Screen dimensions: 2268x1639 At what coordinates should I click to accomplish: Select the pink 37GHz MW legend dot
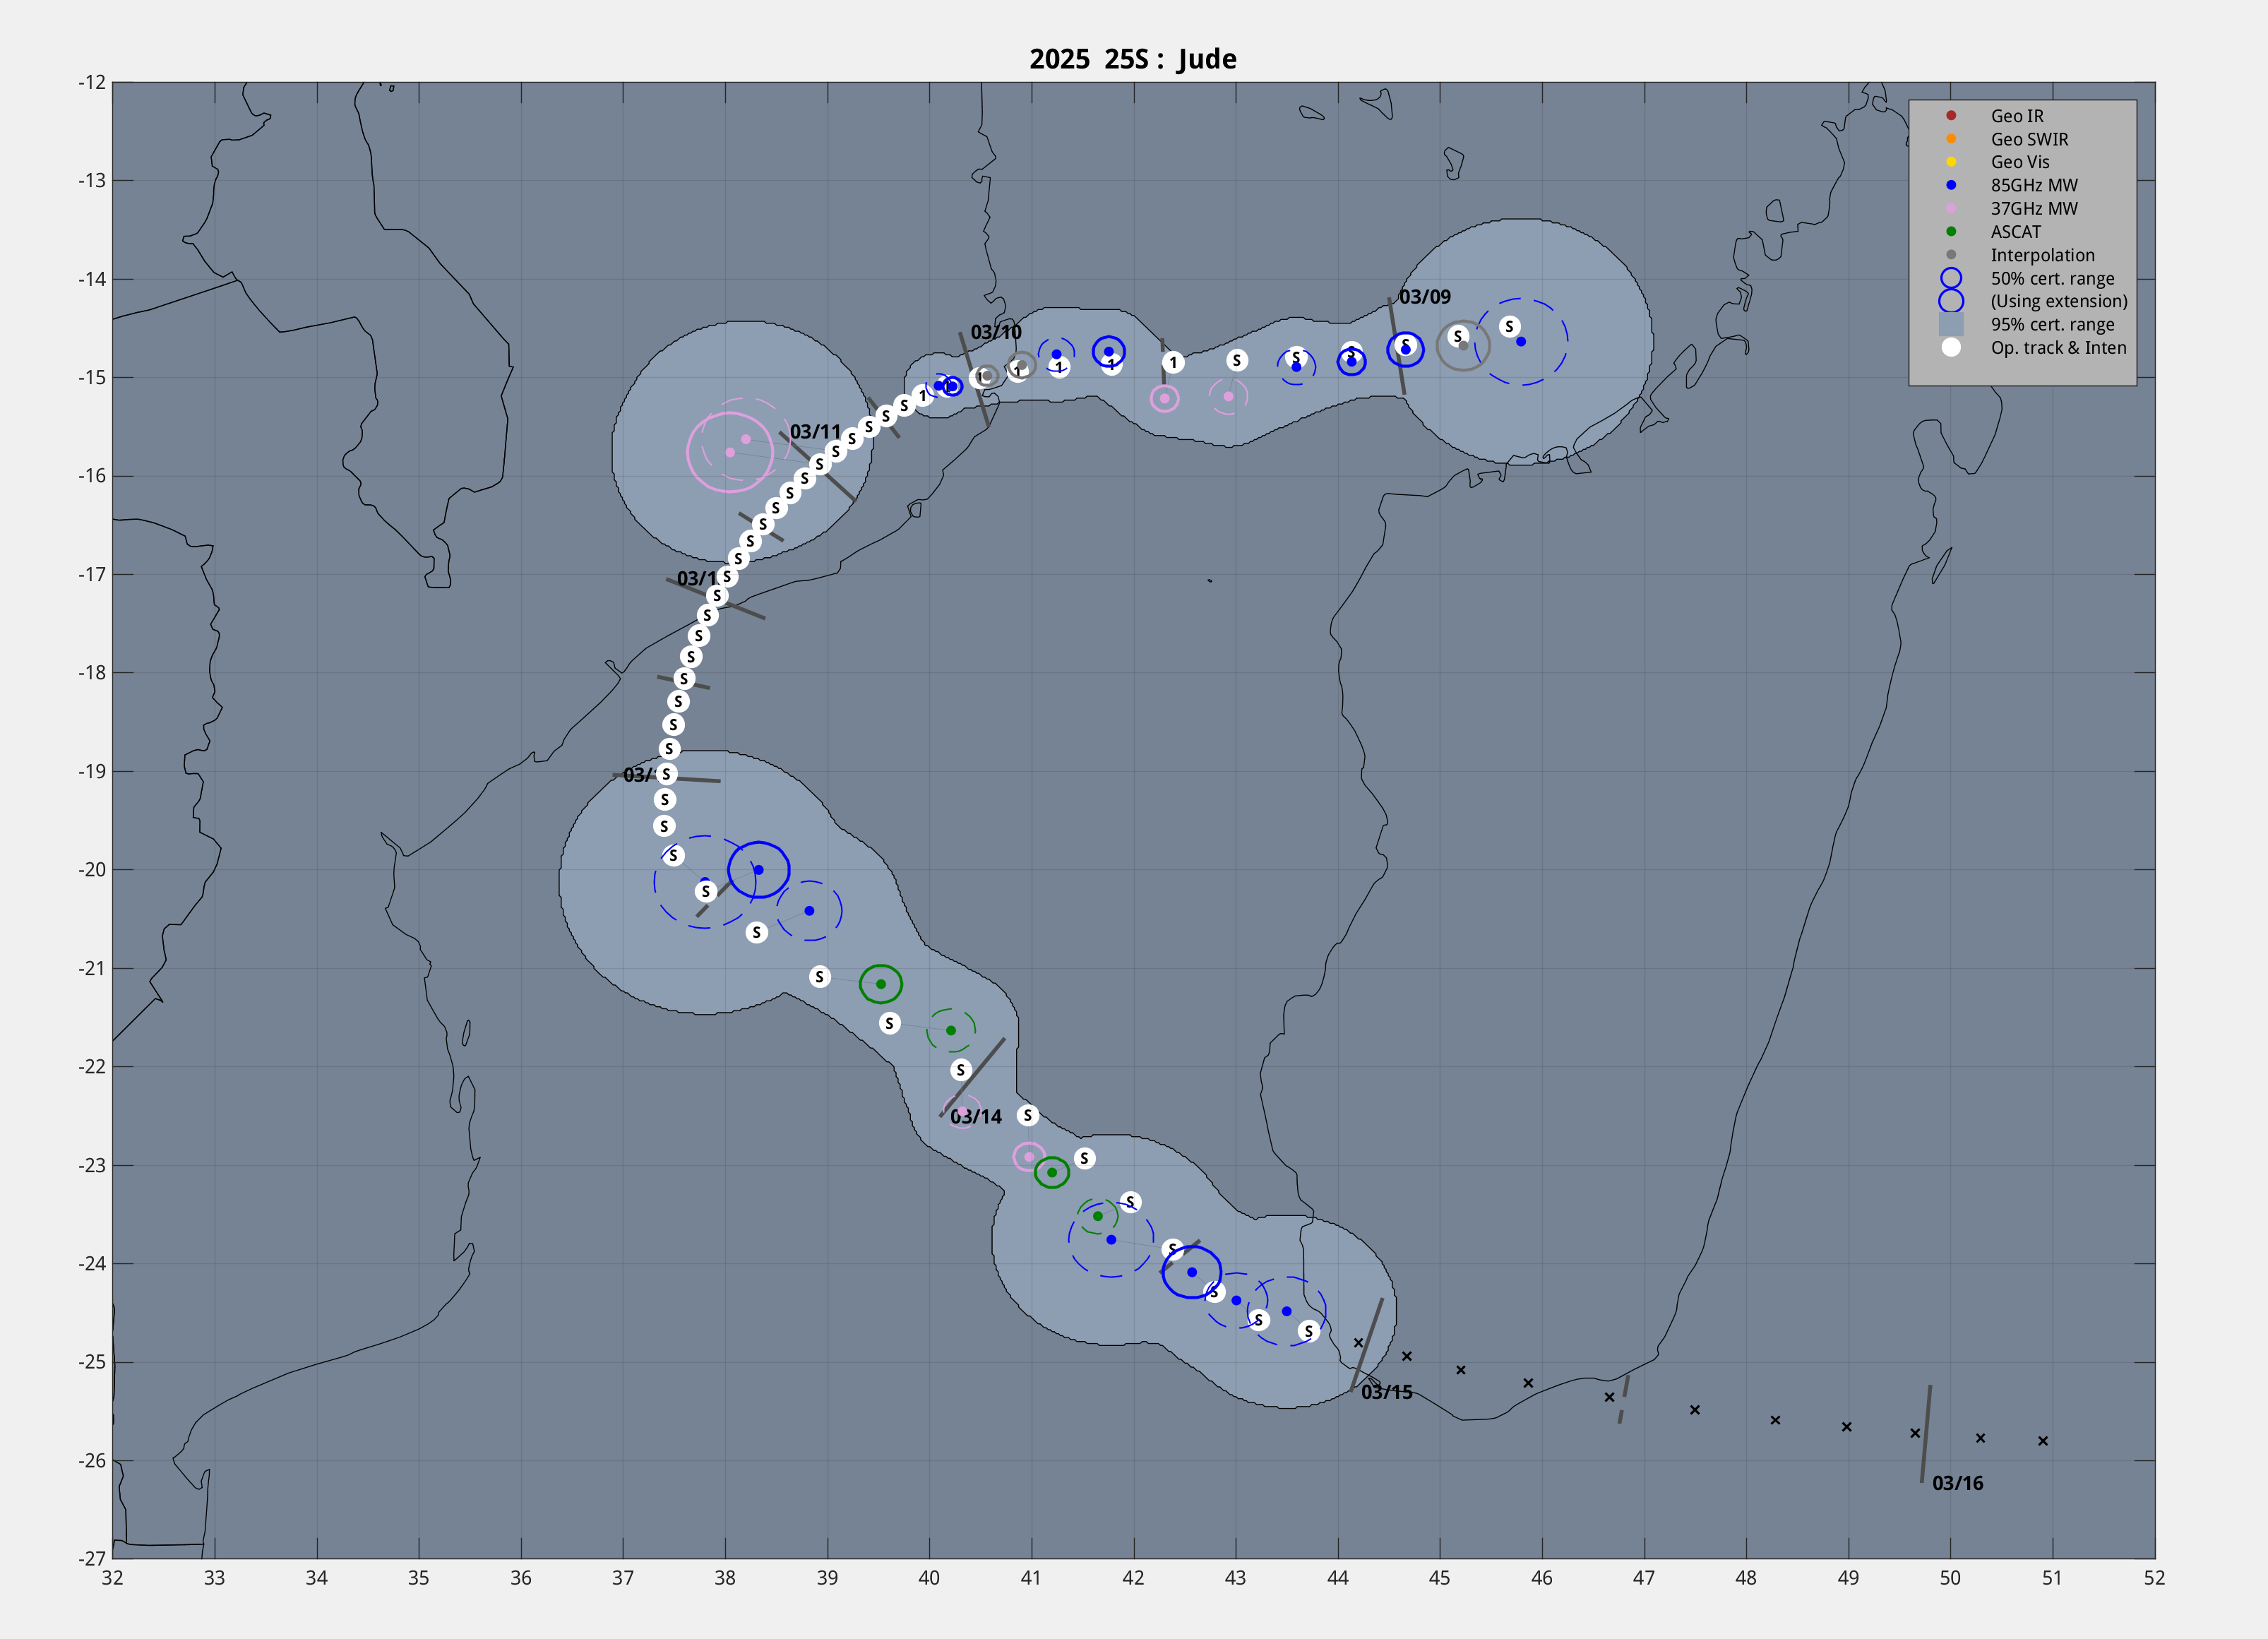pos(1950,208)
